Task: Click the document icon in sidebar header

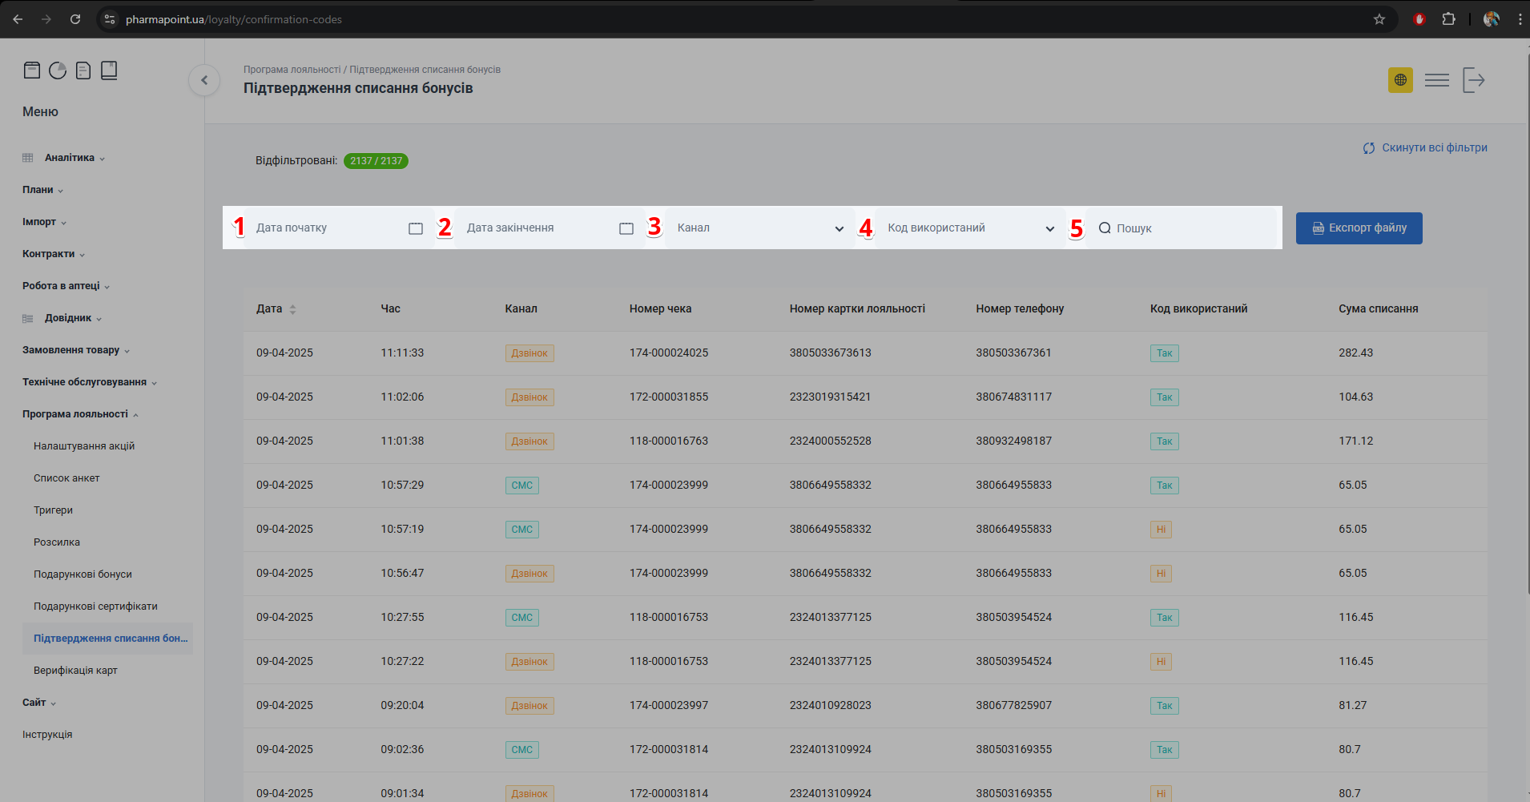Action: 83,71
